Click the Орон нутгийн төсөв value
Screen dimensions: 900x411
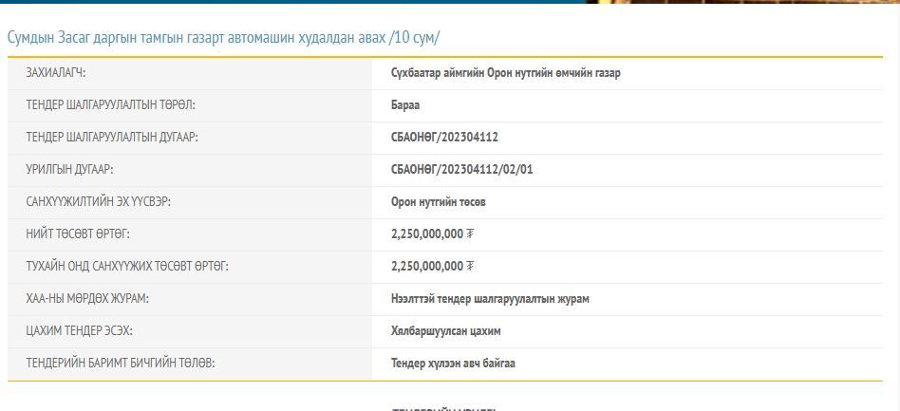[x=439, y=202]
